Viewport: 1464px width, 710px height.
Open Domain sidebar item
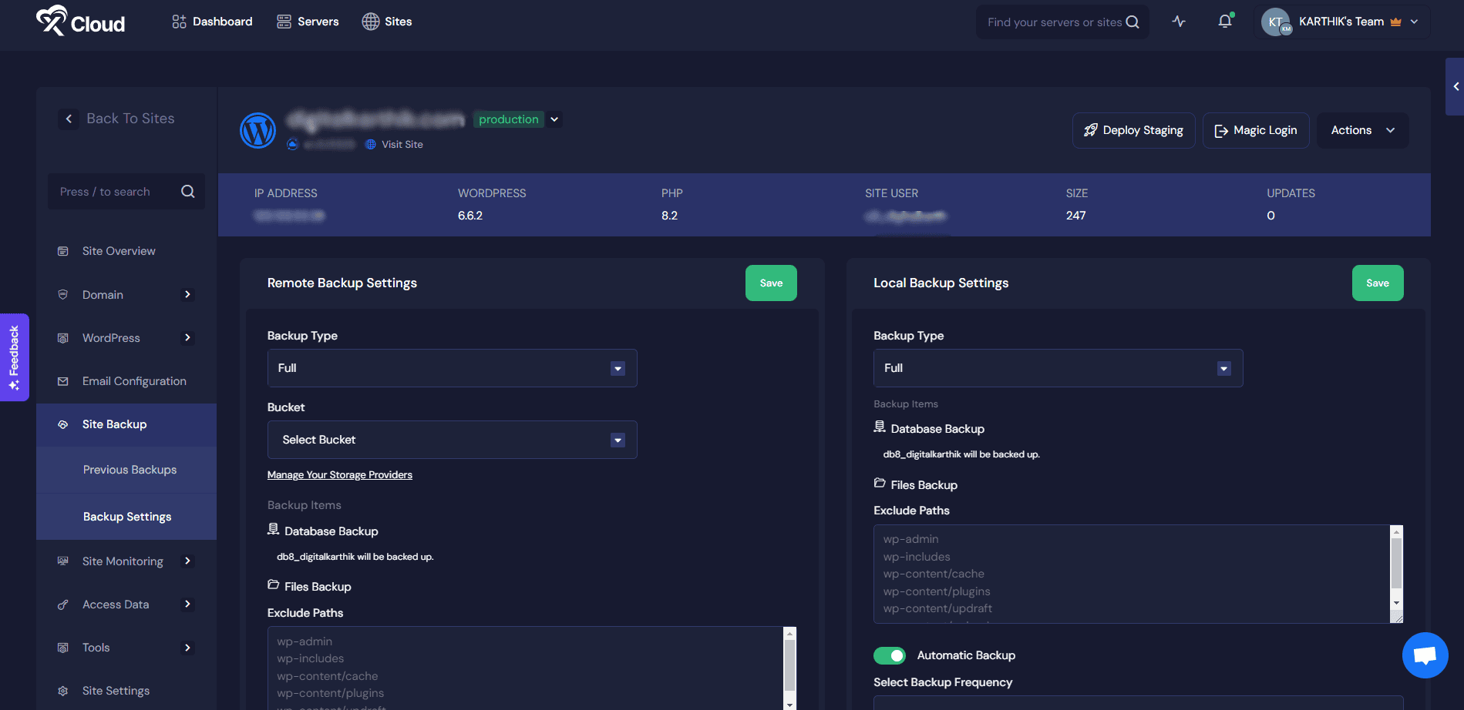(103, 295)
